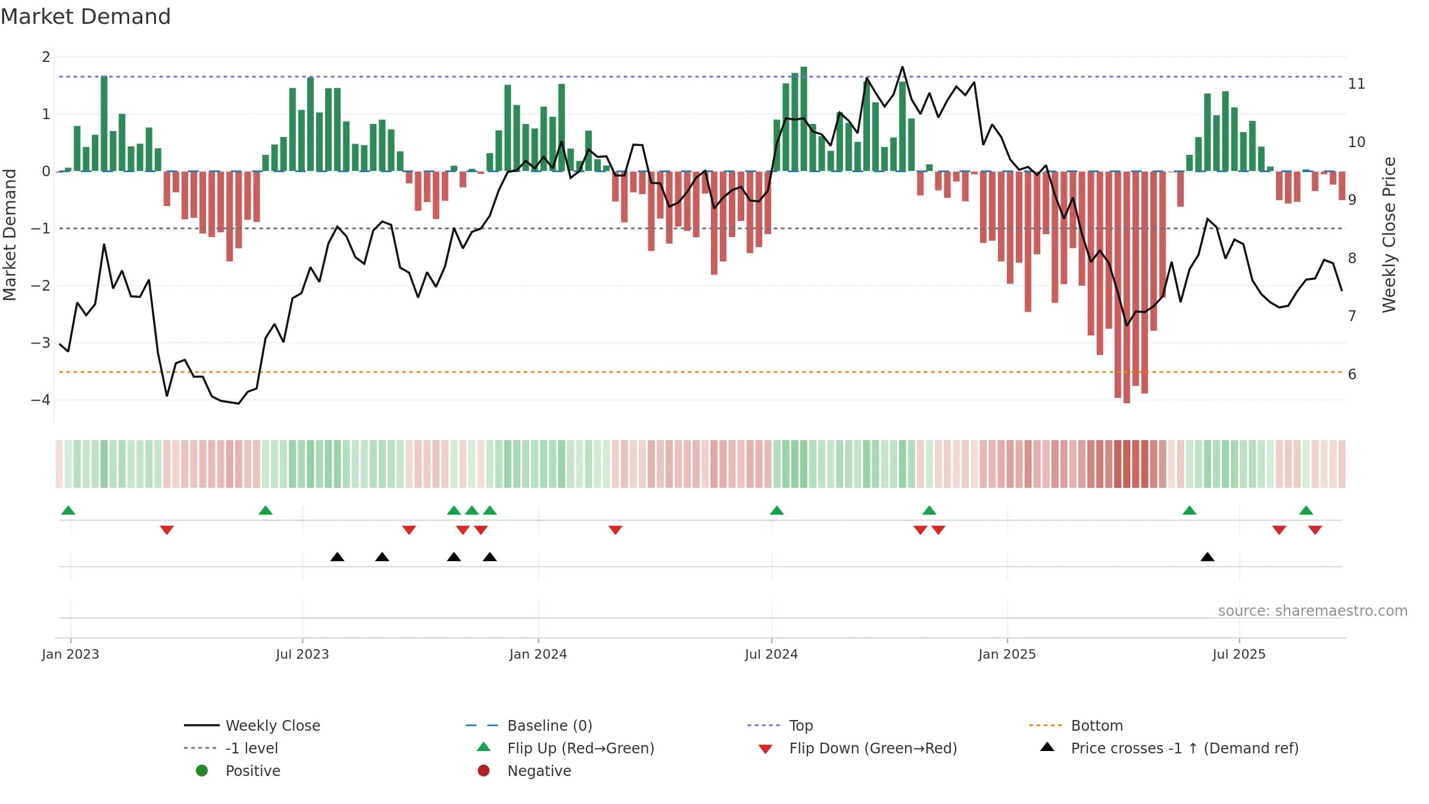Click the vertical Market Demand axis title
The image size is (1429, 804).
[x=10, y=235]
